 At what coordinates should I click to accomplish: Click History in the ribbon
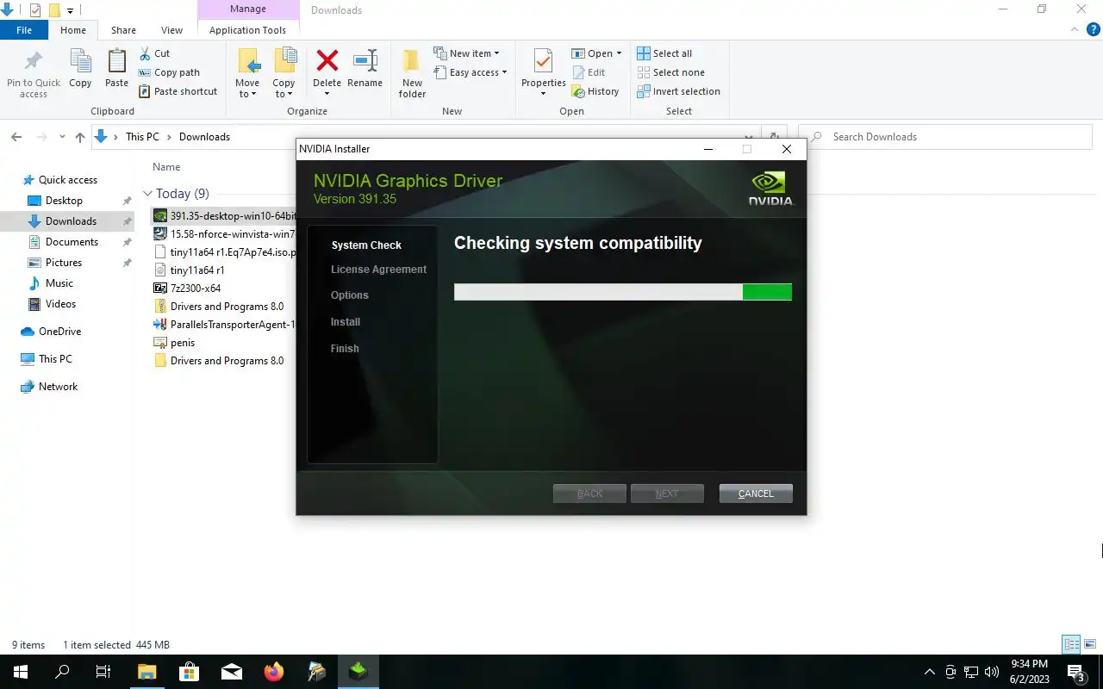595,91
